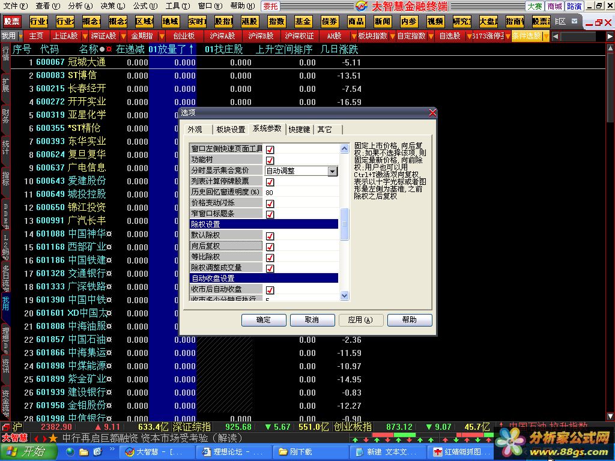The width and height of the screenshot is (615, 461).
Task: Select the 财务 left sidebar tab
Action: (x=5, y=118)
